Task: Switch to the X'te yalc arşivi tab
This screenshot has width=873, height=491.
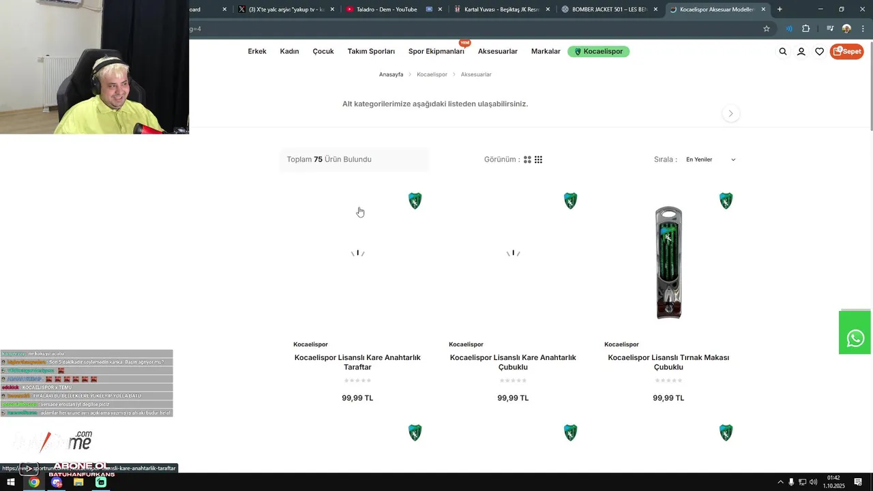Action: coord(286,10)
